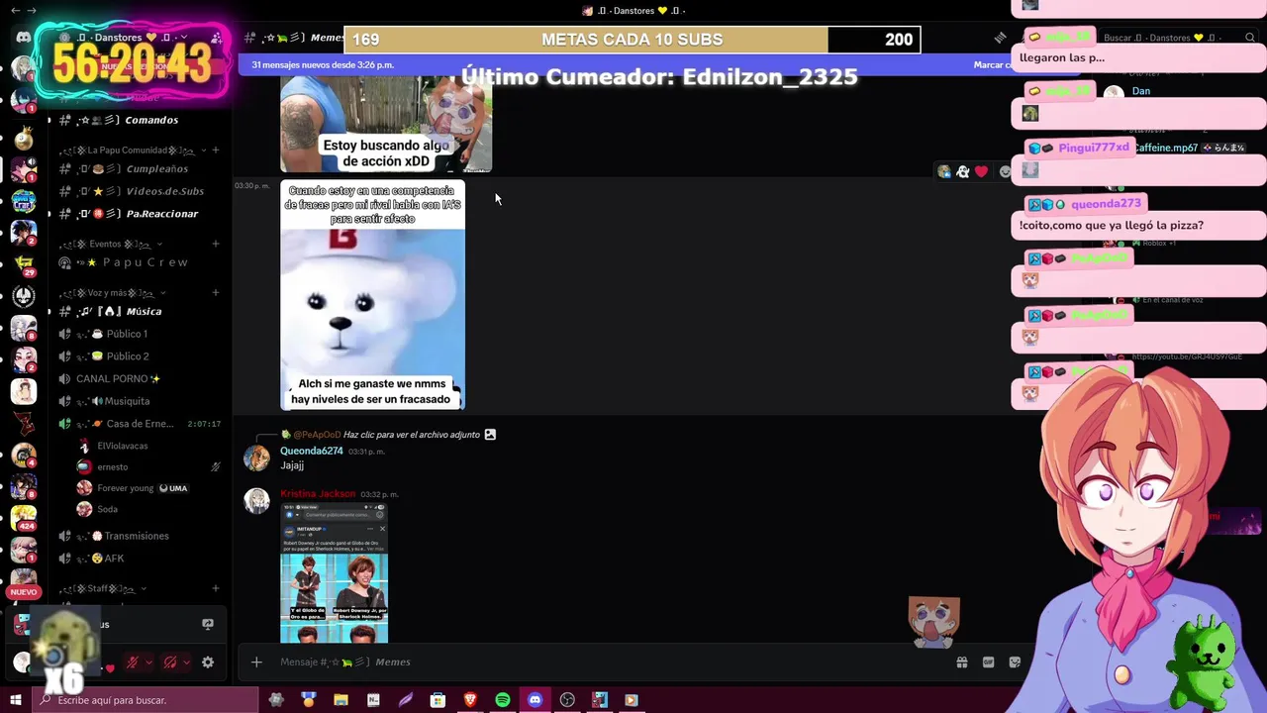The image size is (1267, 713).
Task: Join Transmisiones voice channel
Action: click(139, 536)
